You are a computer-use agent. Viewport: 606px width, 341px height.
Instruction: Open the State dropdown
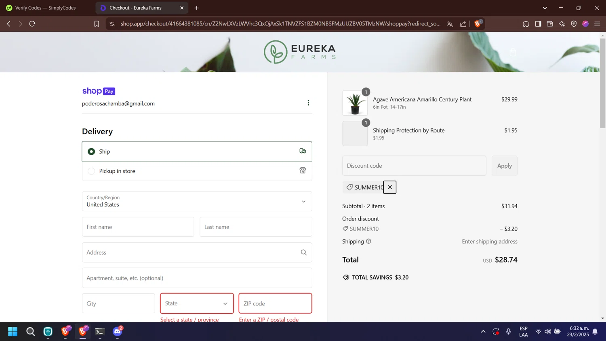[197, 303]
